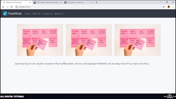
Task: Bookmark this page with the star icon
Action: [x=164, y=7]
